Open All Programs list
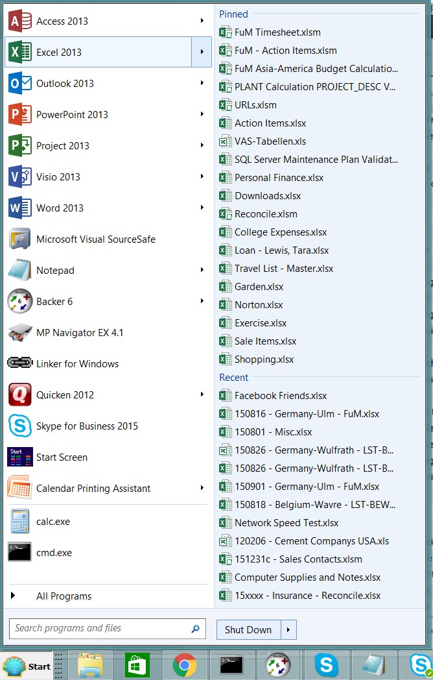The image size is (433, 680). click(64, 596)
